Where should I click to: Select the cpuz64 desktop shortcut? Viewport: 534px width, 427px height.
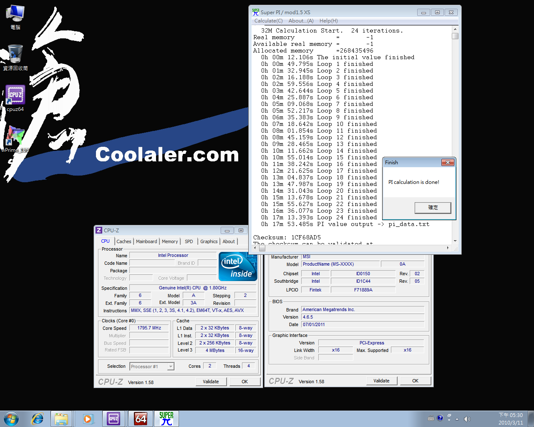pyautogui.click(x=15, y=98)
